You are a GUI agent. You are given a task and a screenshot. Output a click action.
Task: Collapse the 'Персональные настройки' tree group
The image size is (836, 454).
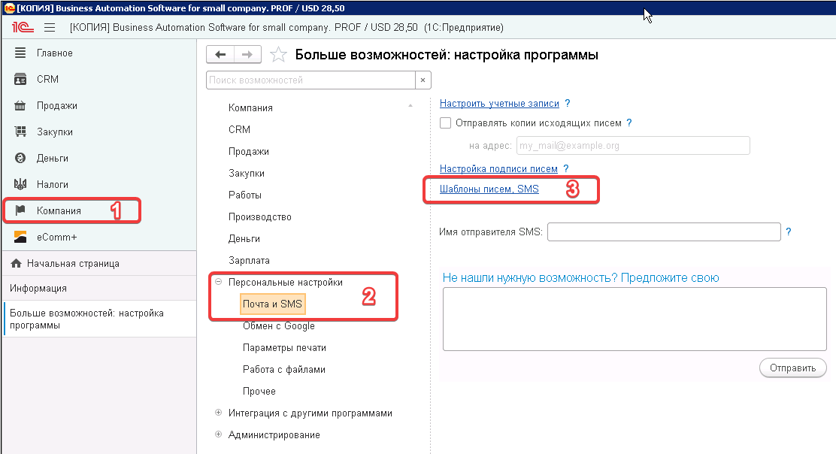coord(219,283)
